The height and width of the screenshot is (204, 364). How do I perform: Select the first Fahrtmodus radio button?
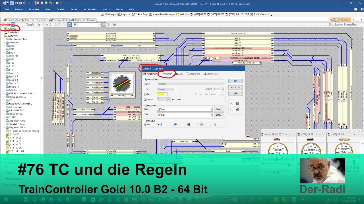point(158,124)
